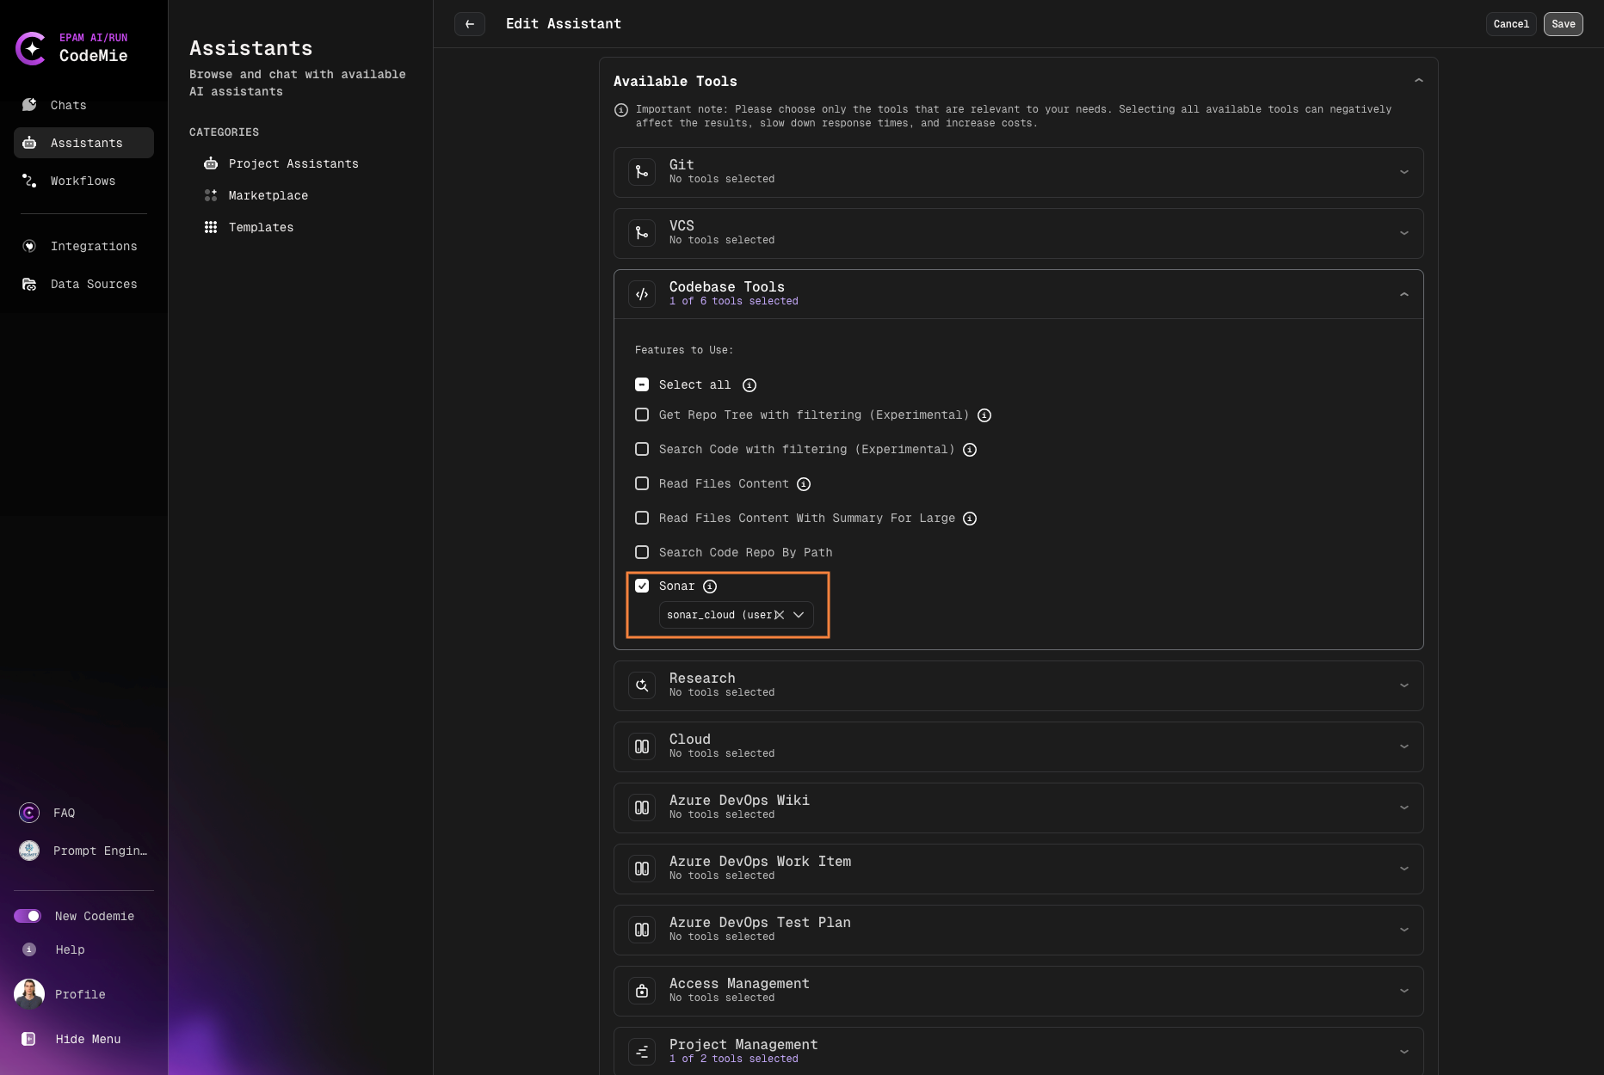Click the Codebase Tools code icon
This screenshot has width=1604, height=1075.
[x=642, y=293]
